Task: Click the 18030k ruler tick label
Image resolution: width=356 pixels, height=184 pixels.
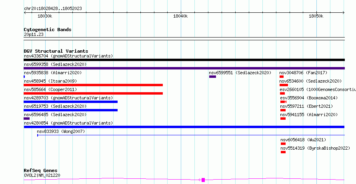Action: pos(45,16)
